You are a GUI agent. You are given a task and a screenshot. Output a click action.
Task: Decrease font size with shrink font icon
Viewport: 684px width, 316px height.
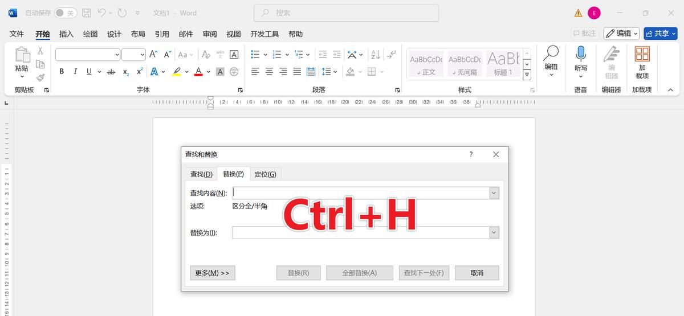pyautogui.click(x=168, y=55)
